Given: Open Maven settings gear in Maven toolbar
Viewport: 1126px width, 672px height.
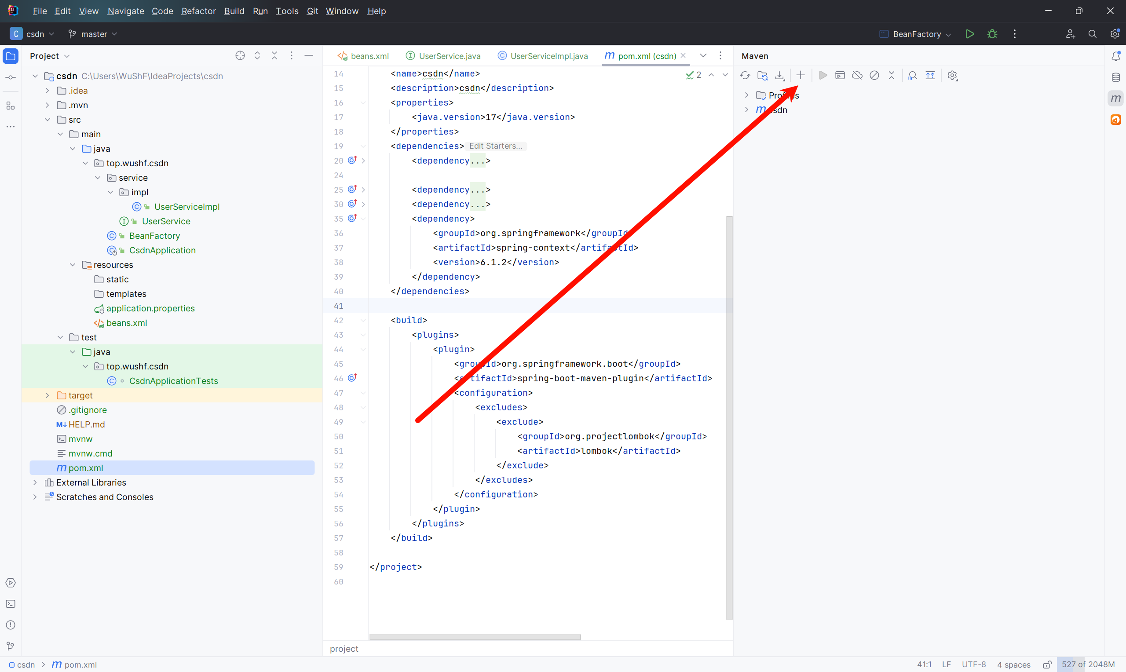Looking at the screenshot, I should pyautogui.click(x=953, y=75).
